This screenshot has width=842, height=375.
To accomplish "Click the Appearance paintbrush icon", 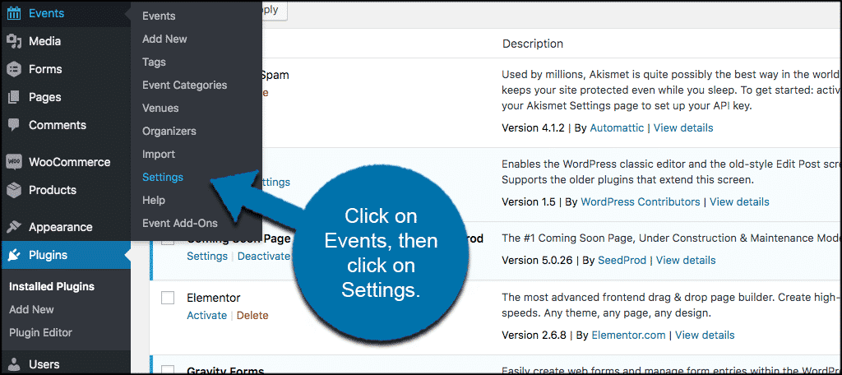I will pos(14,227).
